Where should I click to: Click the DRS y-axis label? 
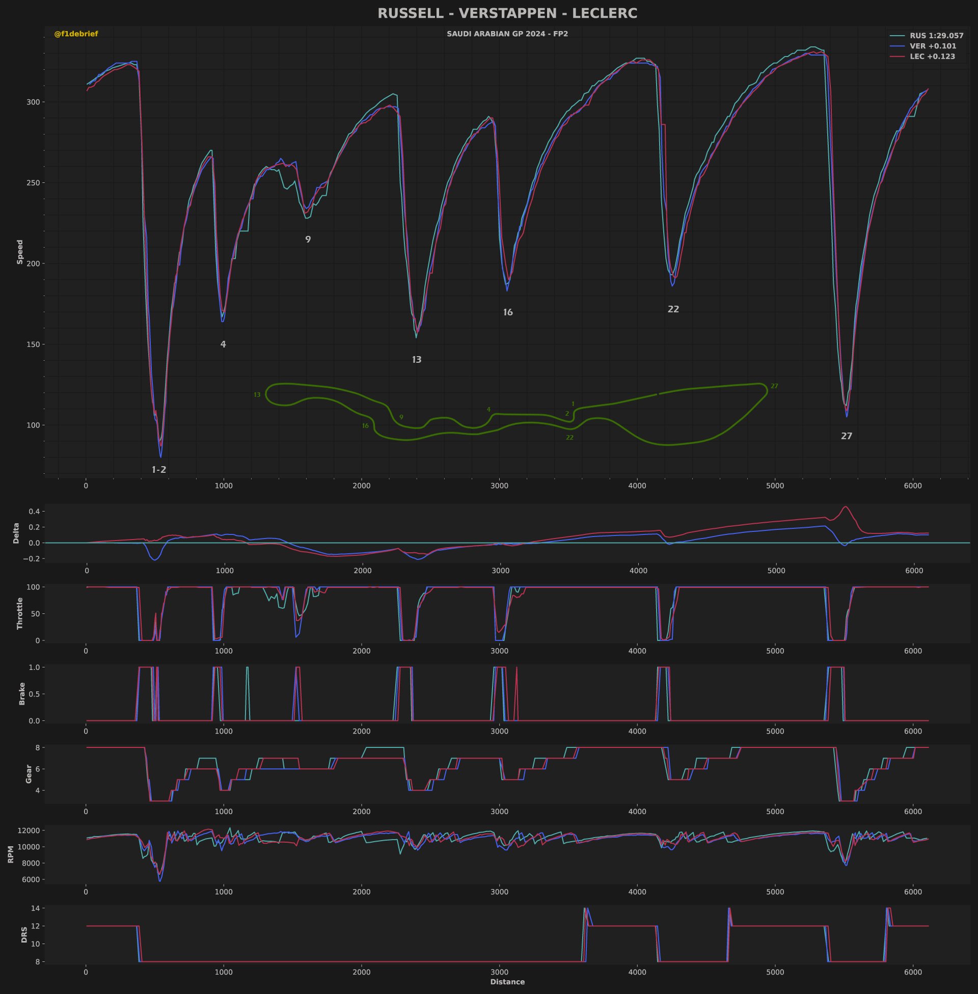click(24, 934)
